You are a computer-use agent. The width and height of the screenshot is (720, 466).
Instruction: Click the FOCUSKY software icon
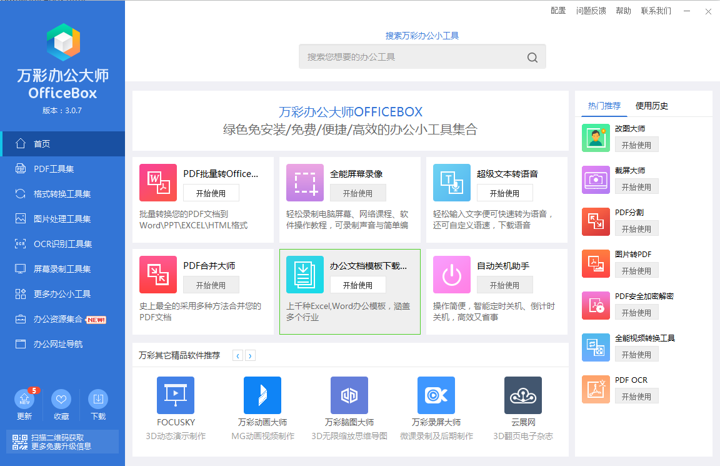point(176,395)
